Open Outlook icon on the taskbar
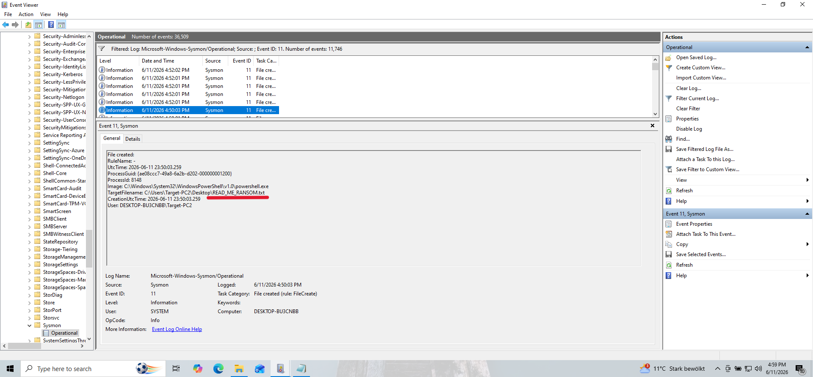Screen dimensions: 813x377 pyautogui.click(x=260, y=369)
